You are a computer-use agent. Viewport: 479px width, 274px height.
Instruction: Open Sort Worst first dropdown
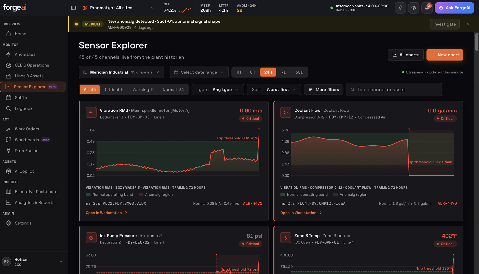point(274,89)
